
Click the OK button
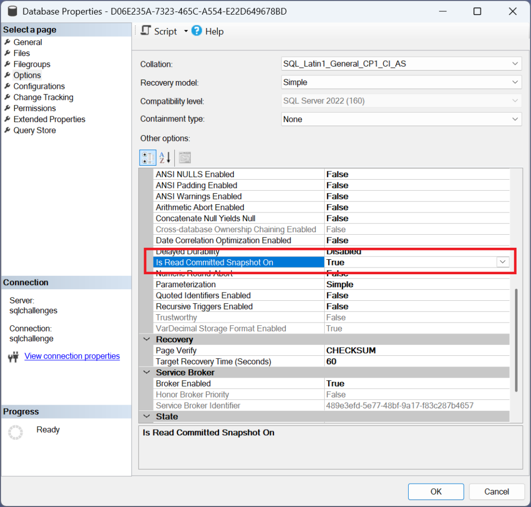436,491
